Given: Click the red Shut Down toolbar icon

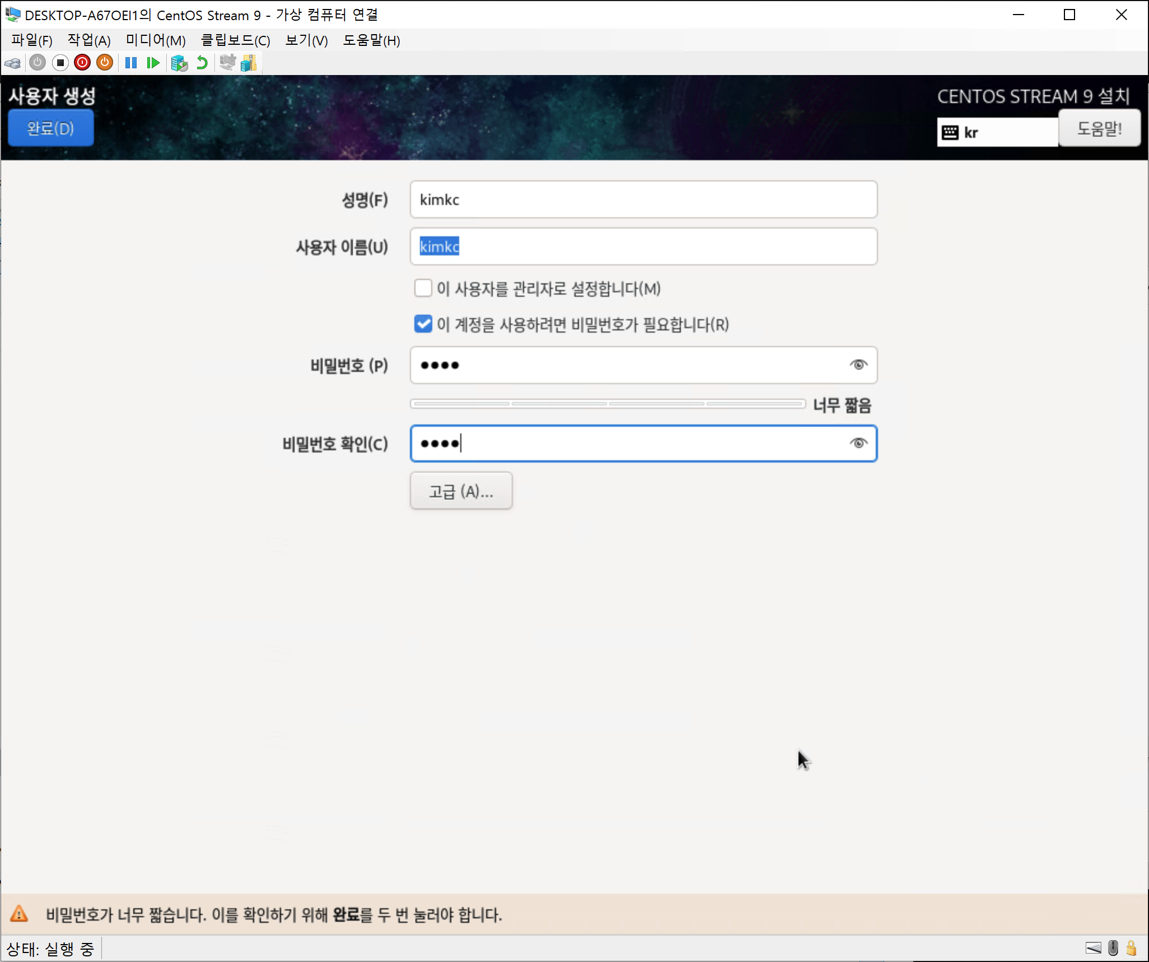Looking at the screenshot, I should coord(82,63).
